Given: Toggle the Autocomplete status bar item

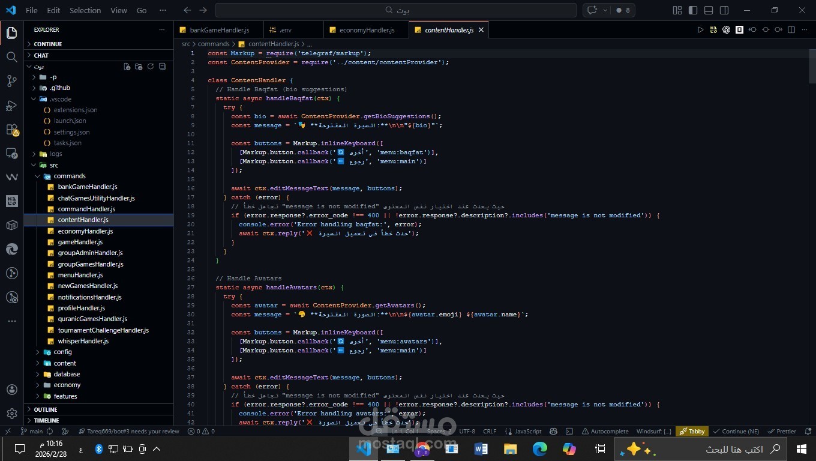Looking at the screenshot, I should tap(607, 431).
